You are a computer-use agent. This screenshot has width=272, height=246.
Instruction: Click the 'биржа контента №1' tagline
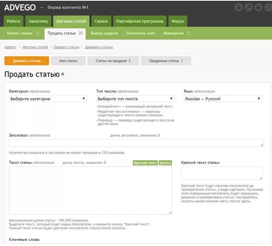click(x=68, y=7)
